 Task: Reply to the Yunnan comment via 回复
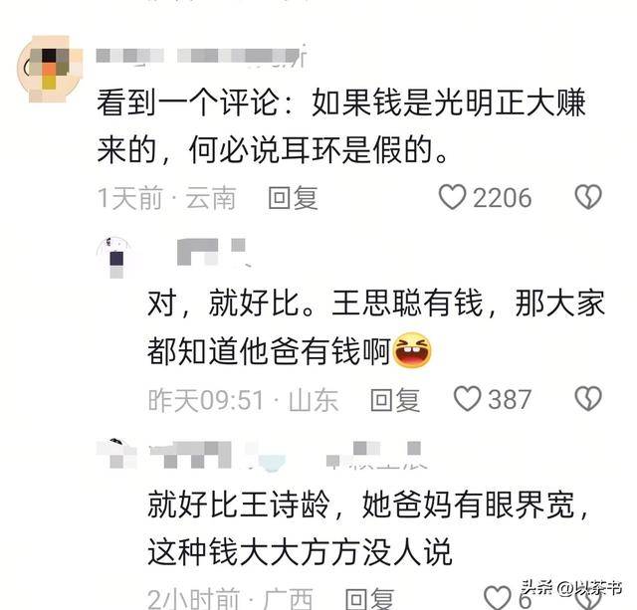tap(293, 198)
